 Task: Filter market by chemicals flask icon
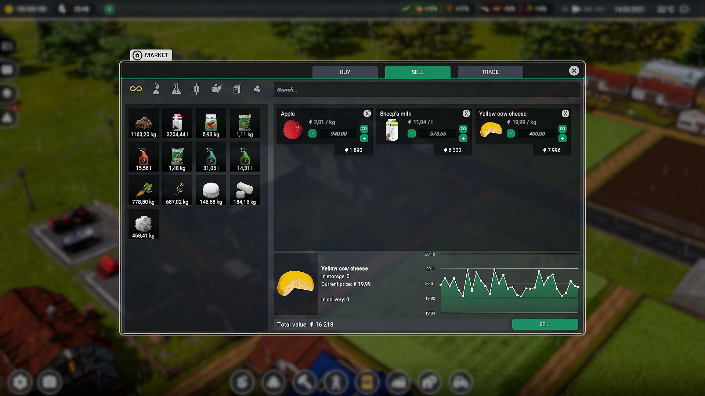coord(176,89)
